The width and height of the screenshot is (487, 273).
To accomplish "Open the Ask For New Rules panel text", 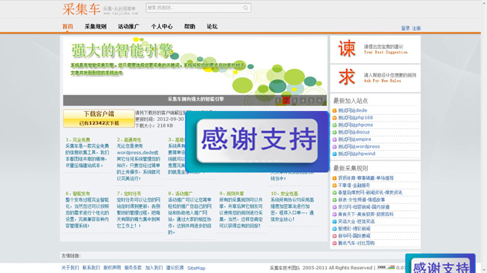I will pyautogui.click(x=382, y=81).
